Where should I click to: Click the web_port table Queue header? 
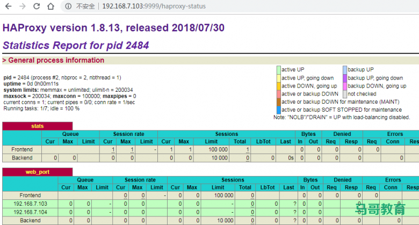[x=85, y=180]
